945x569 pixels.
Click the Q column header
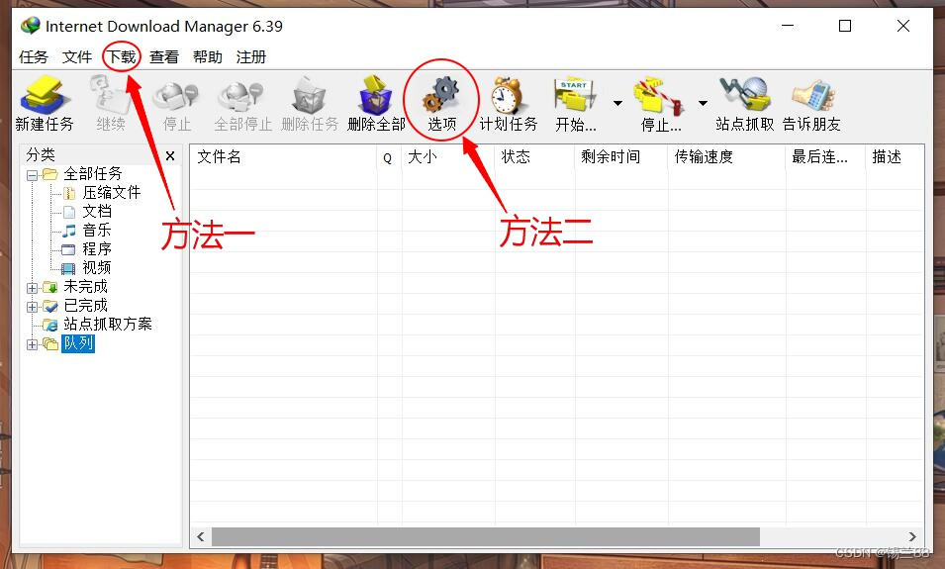click(x=389, y=157)
